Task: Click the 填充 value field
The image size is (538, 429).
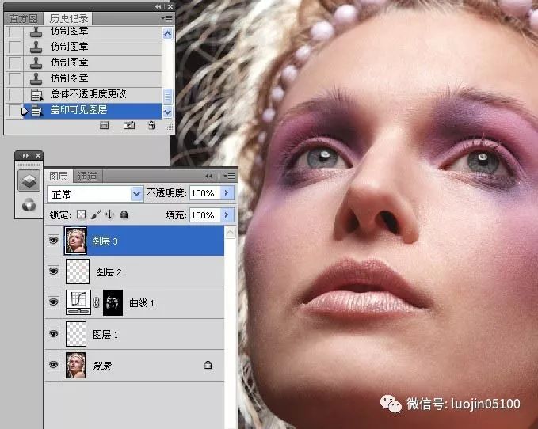Action: [x=205, y=215]
